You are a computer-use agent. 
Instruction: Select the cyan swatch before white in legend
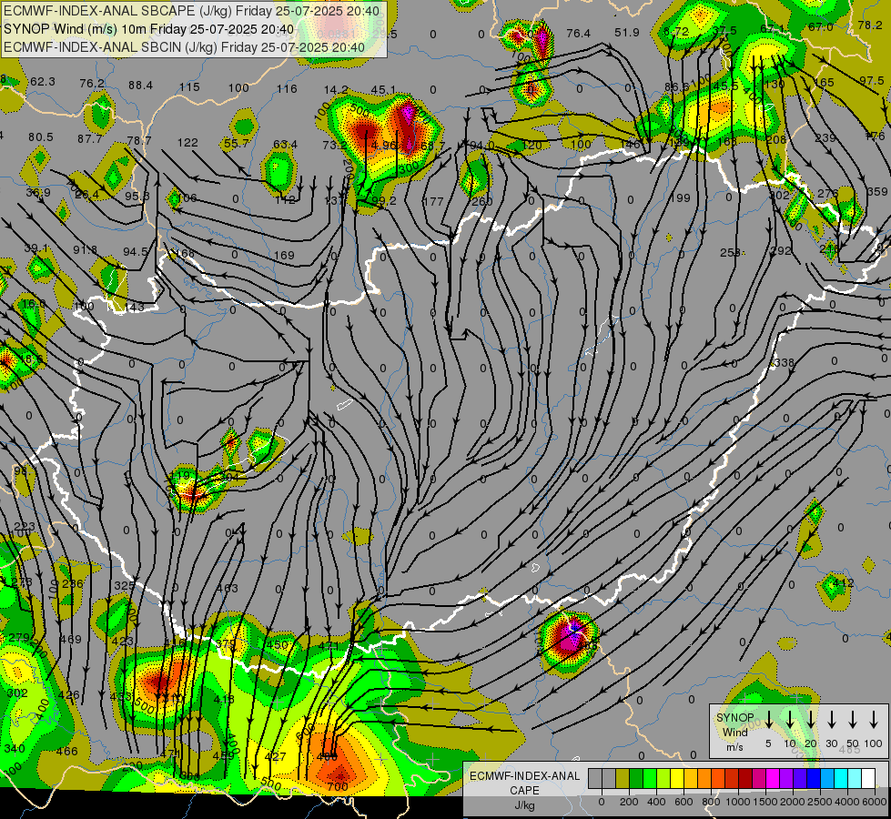click(856, 778)
